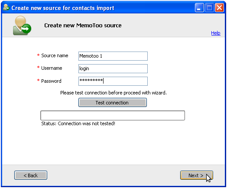Click the Create new MemoToo source heading
The height and width of the screenshot is (188, 227).
coord(83,26)
